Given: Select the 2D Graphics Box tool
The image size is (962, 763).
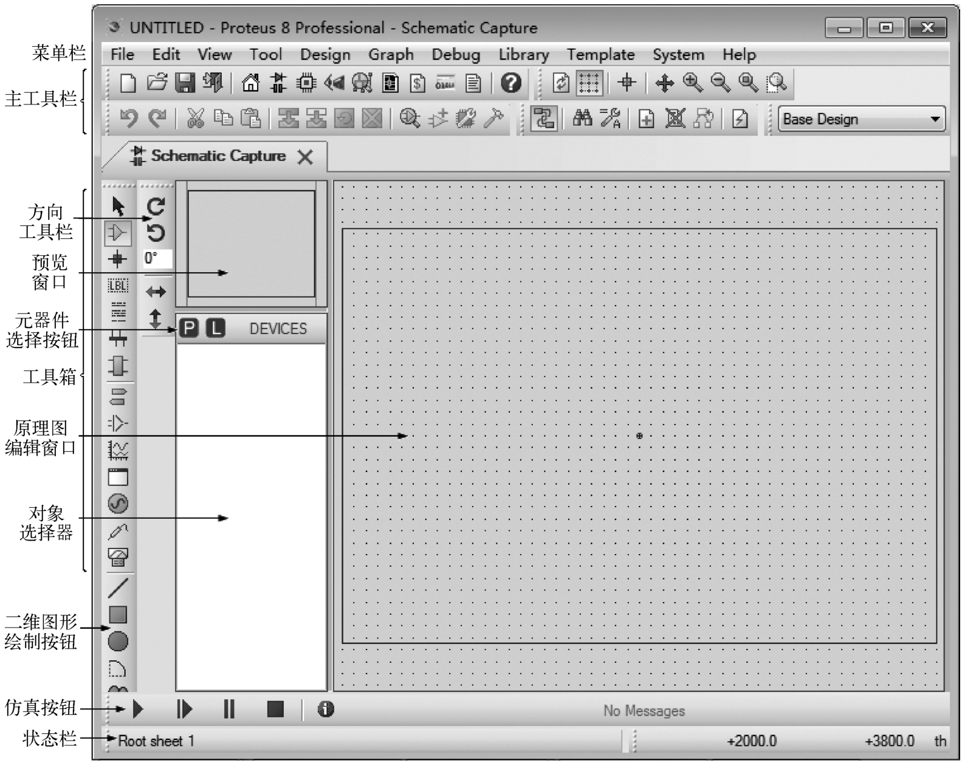Looking at the screenshot, I should coord(118,615).
